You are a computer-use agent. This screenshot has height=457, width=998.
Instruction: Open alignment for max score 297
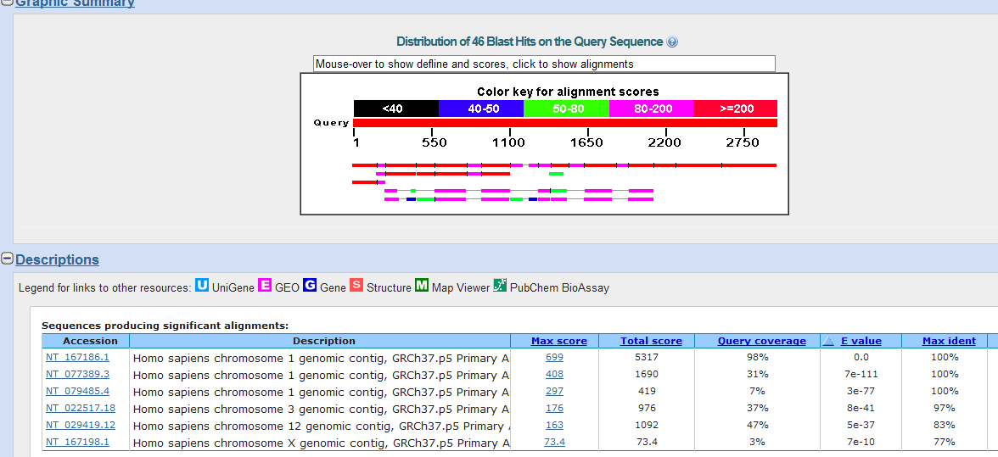tap(554, 391)
